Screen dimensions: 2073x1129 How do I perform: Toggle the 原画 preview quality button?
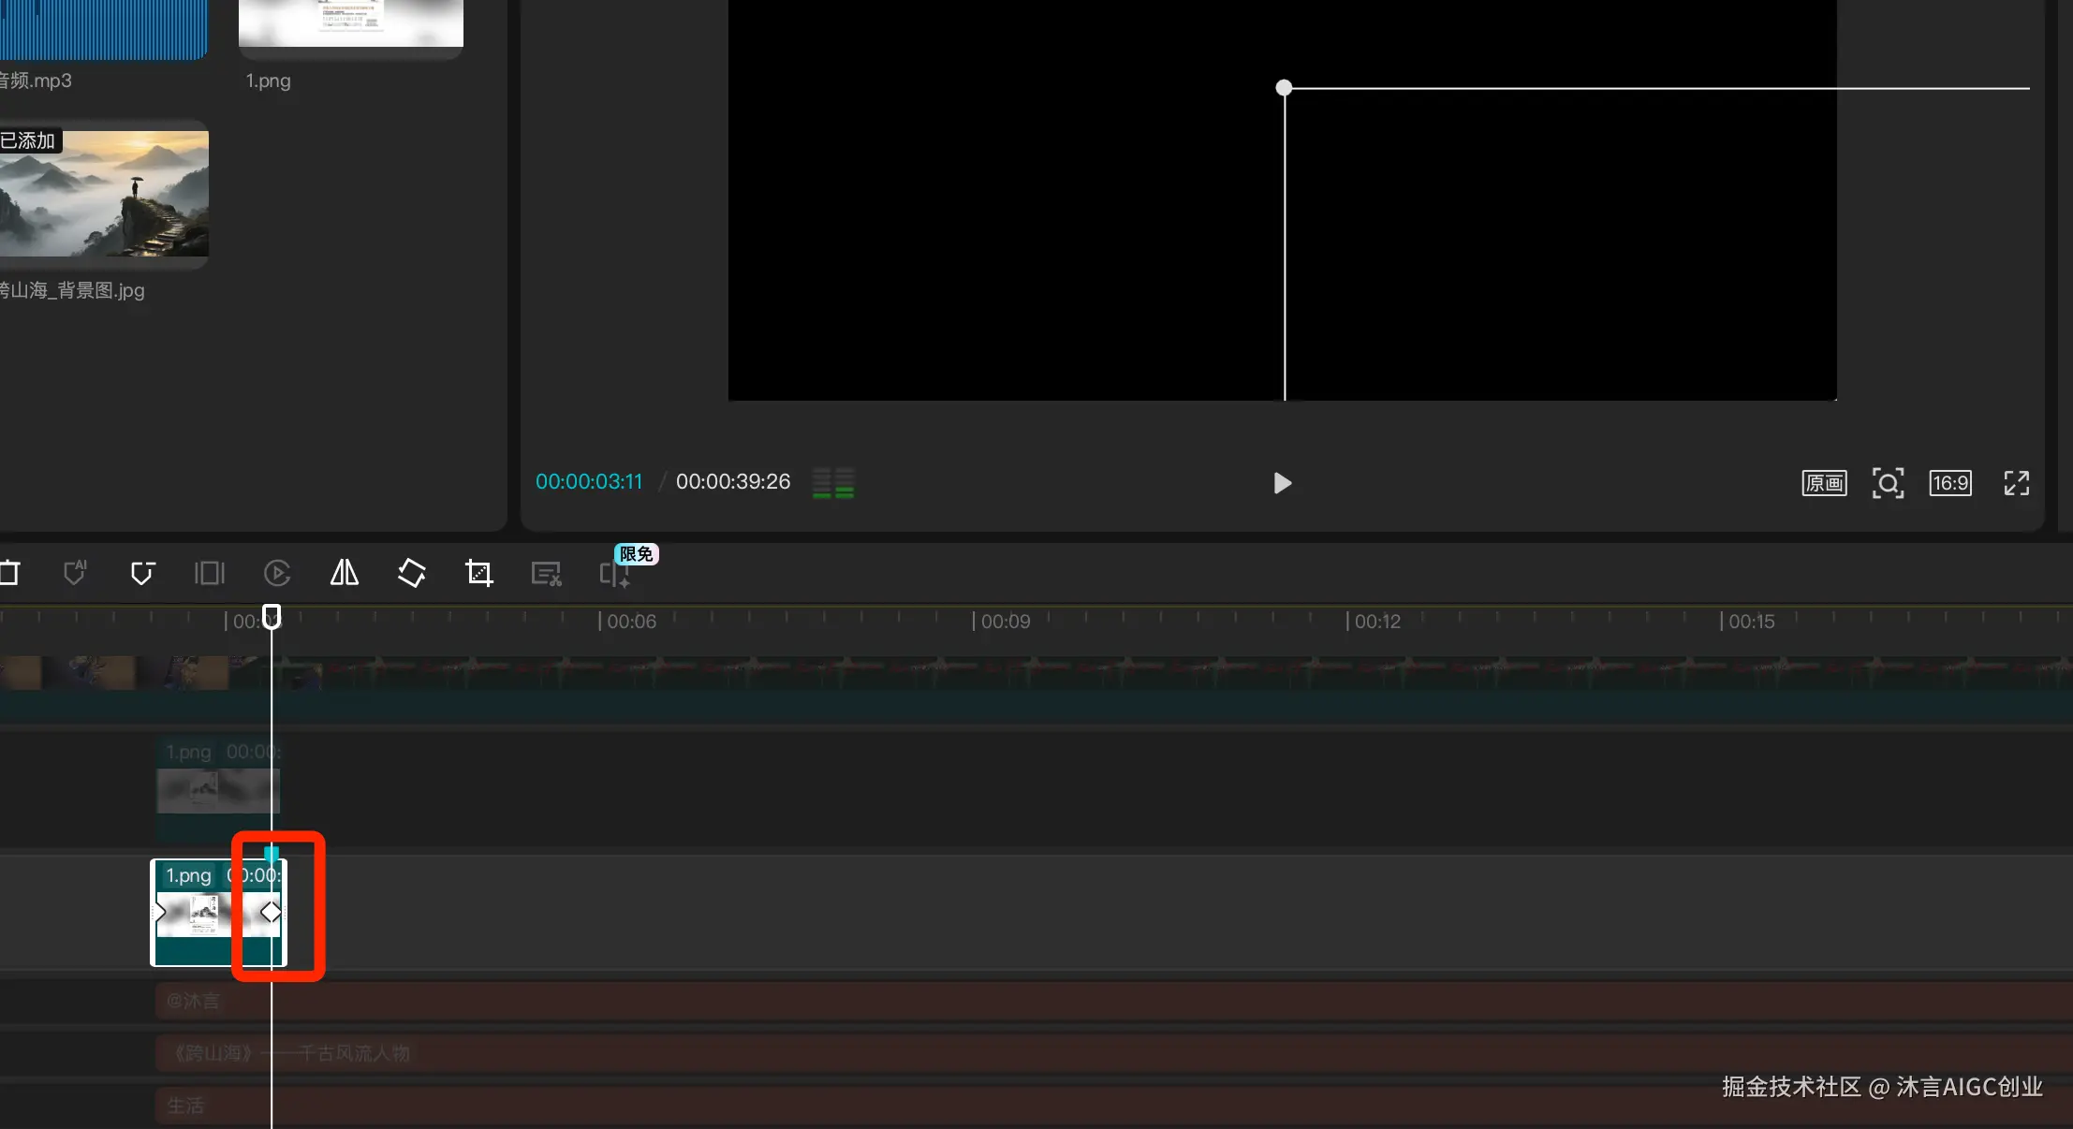coord(1824,483)
